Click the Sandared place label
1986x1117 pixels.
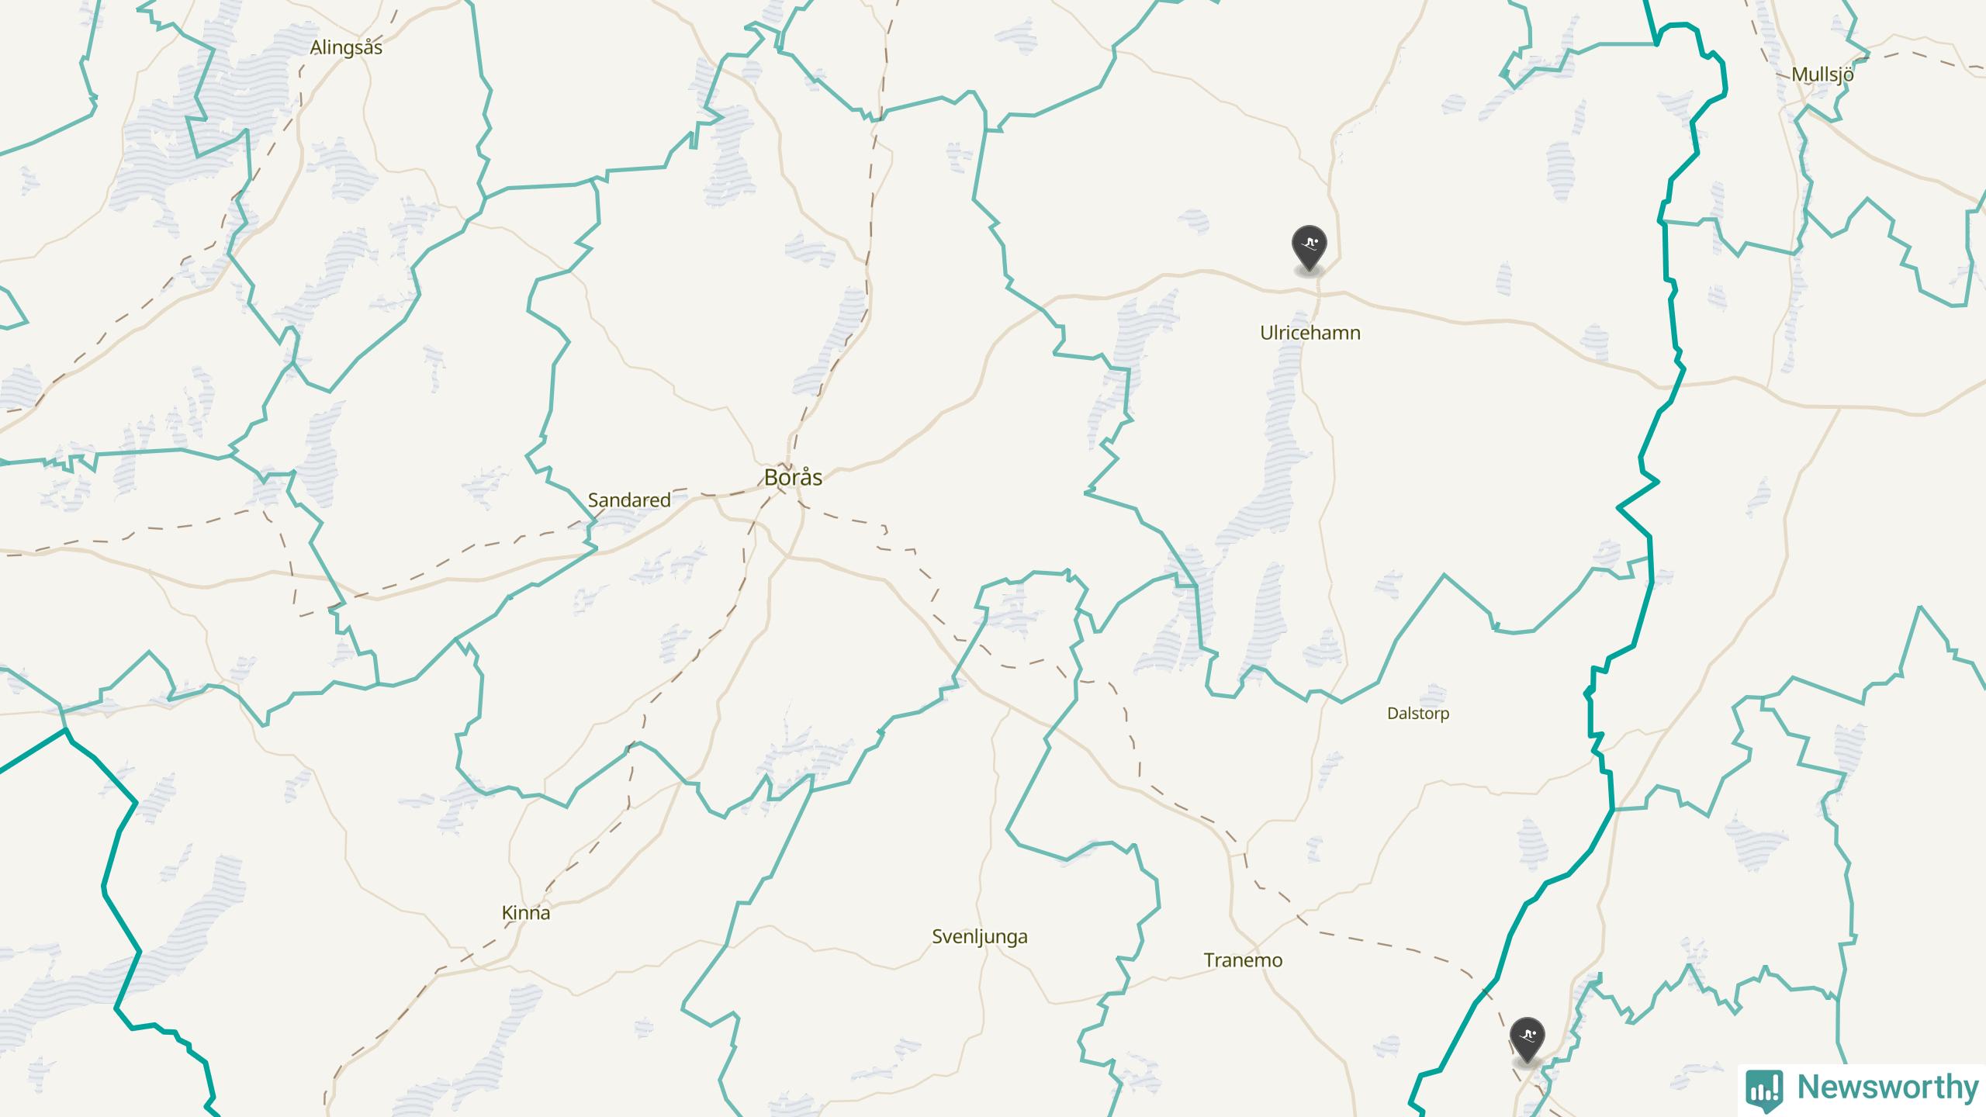(x=629, y=500)
